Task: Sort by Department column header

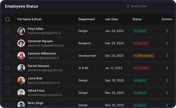Action: [87, 19]
